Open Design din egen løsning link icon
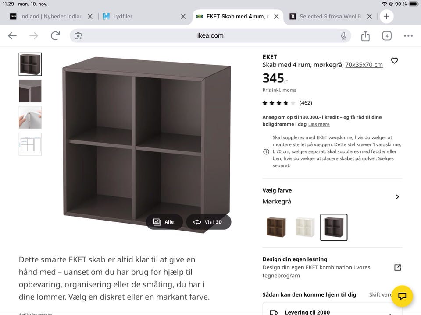This screenshot has height=315, width=421. click(x=397, y=267)
